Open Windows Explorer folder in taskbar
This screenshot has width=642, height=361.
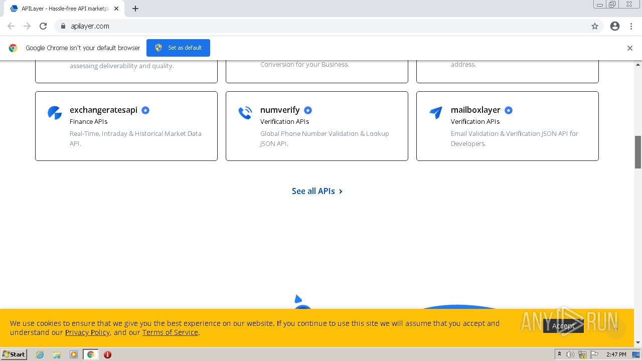[57, 354]
